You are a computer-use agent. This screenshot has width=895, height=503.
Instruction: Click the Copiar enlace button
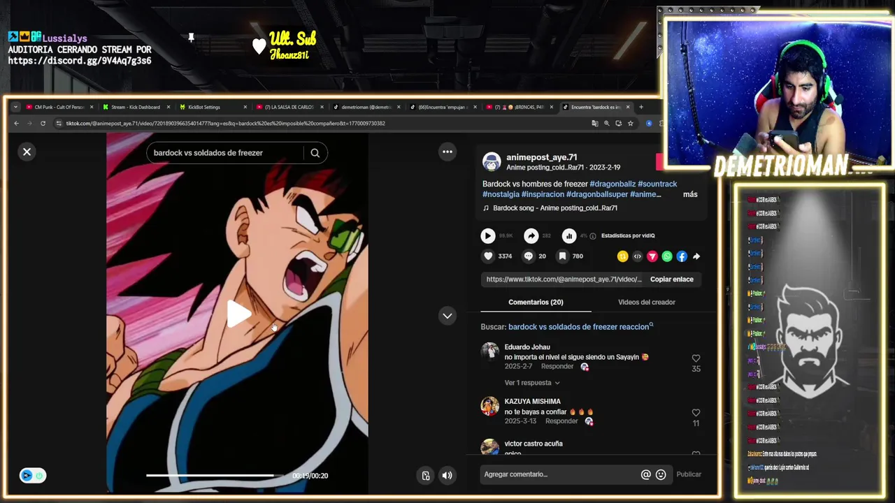pyautogui.click(x=672, y=279)
